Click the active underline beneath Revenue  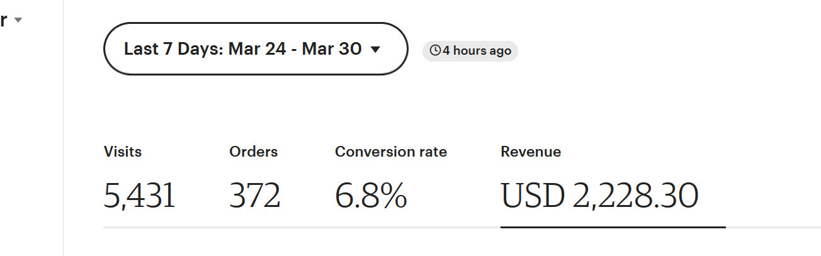coord(613,227)
